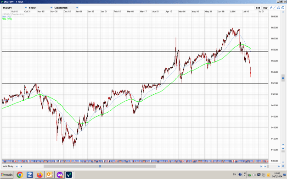
Task: Open the purple mask app in taskbar
Action: point(60,175)
